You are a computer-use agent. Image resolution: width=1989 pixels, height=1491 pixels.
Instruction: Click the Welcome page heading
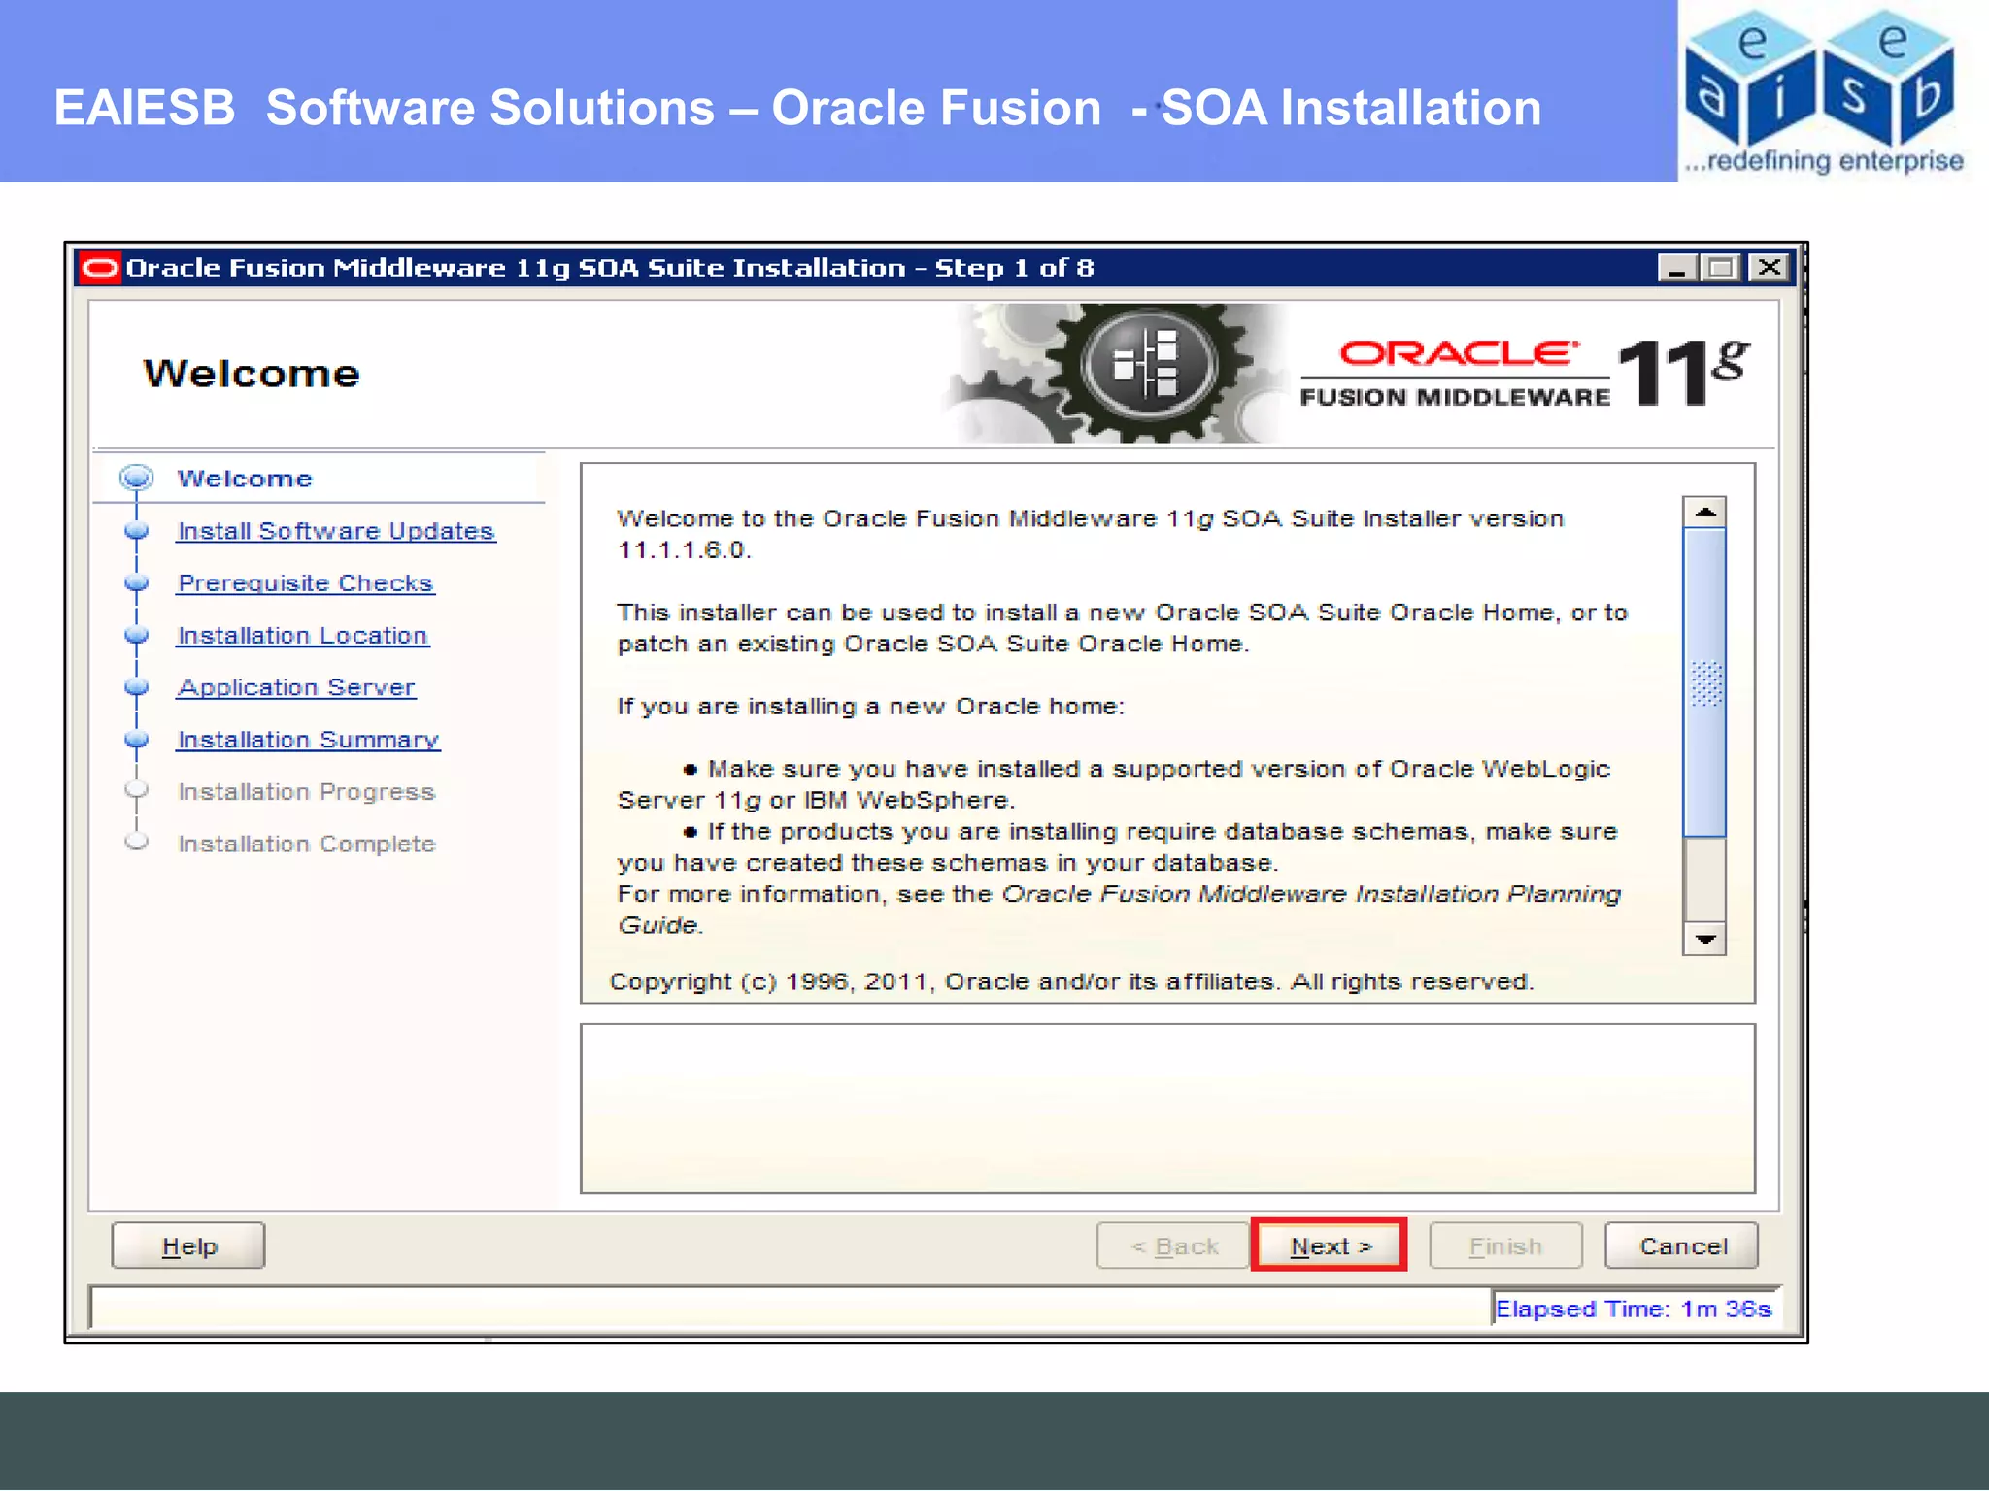(x=252, y=374)
